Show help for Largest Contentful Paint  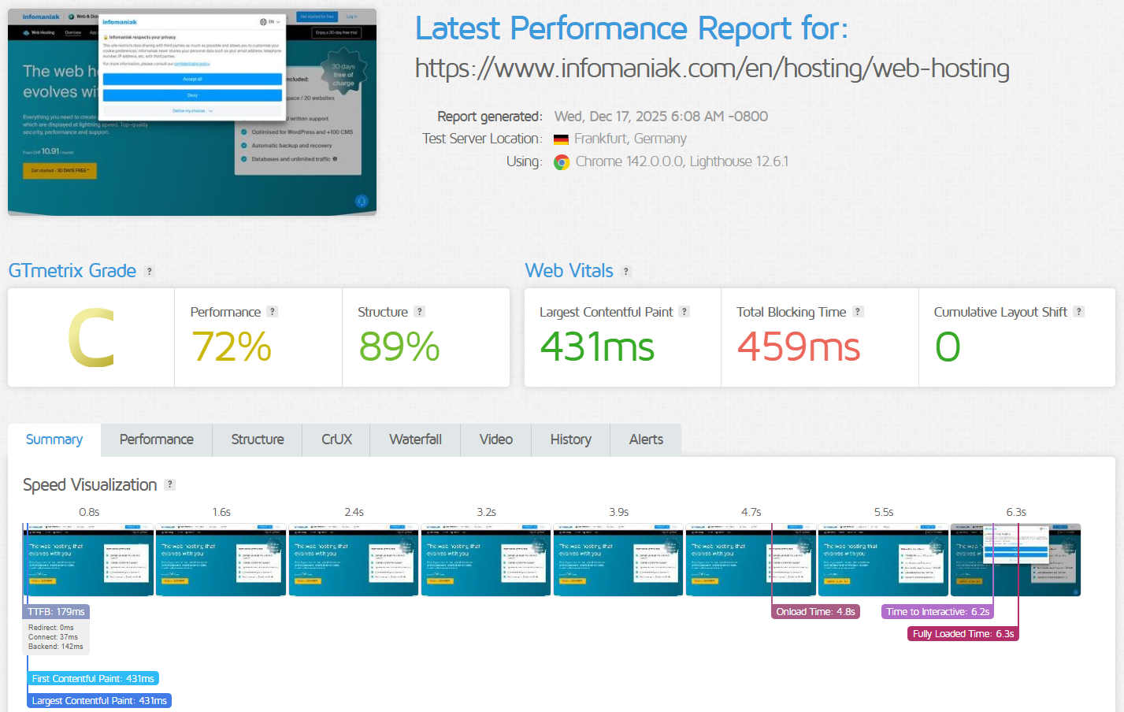click(684, 312)
